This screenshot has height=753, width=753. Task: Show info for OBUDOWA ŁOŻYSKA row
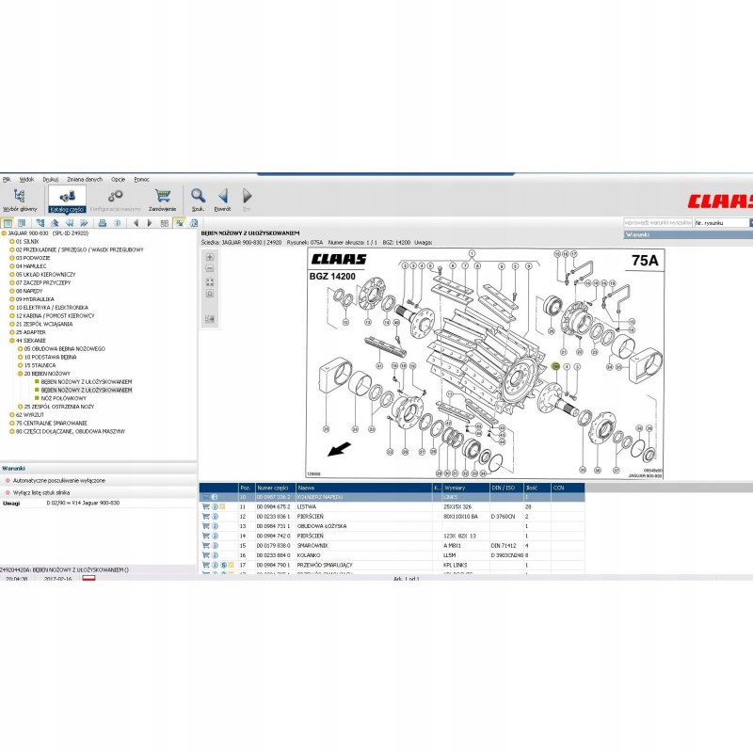click(215, 526)
